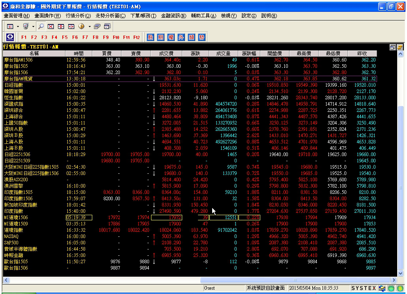The height and width of the screenshot is (294, 407).
Task: Click the 漲跌幅 column header
Action: click(x=249, y=54)
